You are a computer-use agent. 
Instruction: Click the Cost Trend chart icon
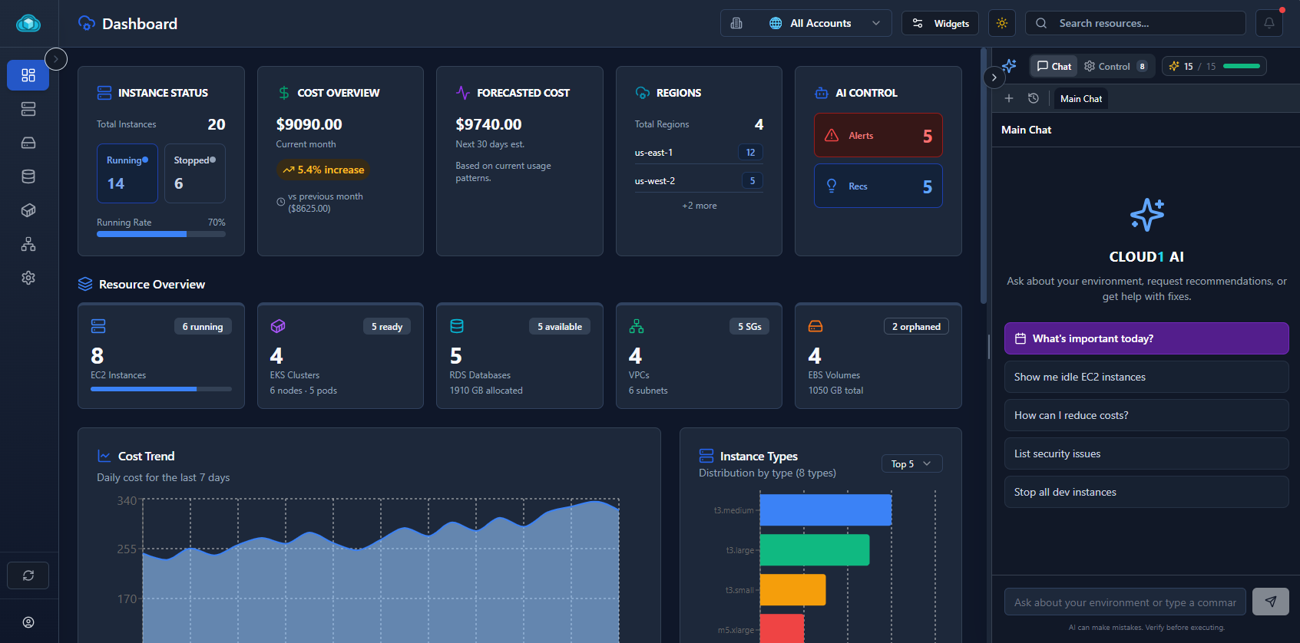click(x=104, y=456)
